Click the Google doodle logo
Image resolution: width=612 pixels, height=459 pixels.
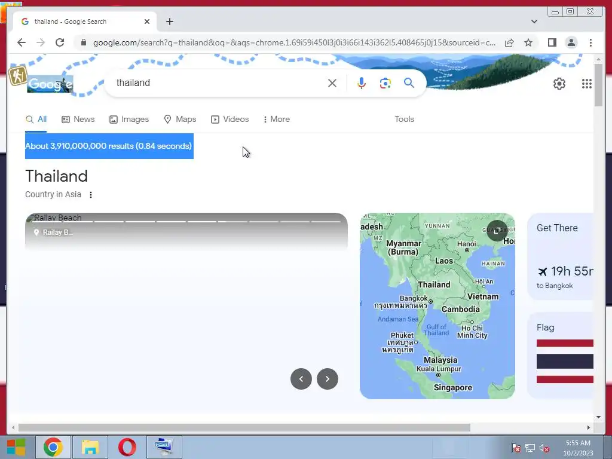point(50,84)
